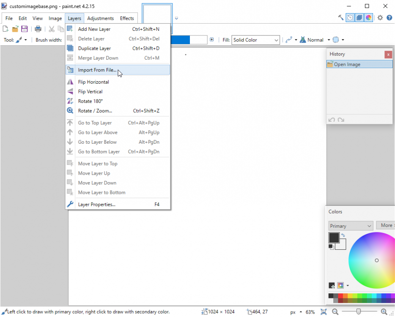
Task: Close the History panel
Action: click(388, 55)
